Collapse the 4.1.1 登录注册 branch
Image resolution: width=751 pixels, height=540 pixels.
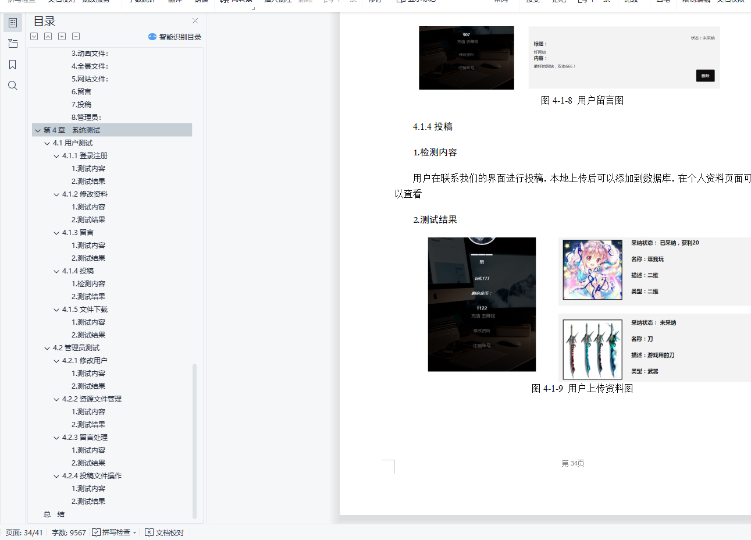tap(56, 156)
